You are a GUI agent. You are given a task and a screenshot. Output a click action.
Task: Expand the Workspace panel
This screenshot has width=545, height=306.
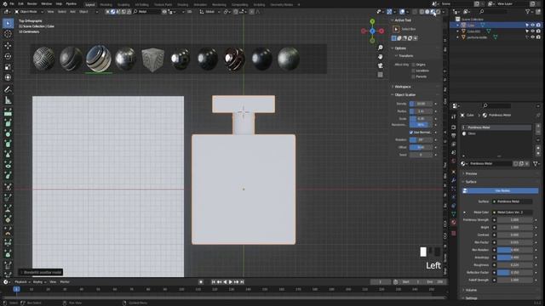pos(393,87)
